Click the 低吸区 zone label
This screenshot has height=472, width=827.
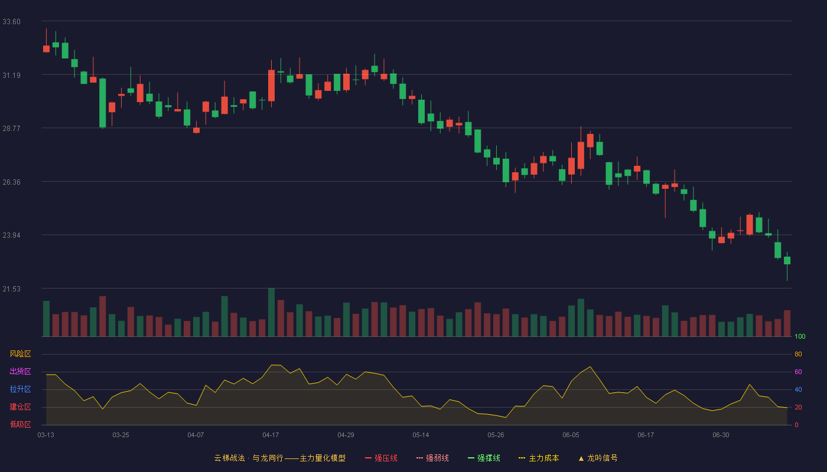pos(20,424)
